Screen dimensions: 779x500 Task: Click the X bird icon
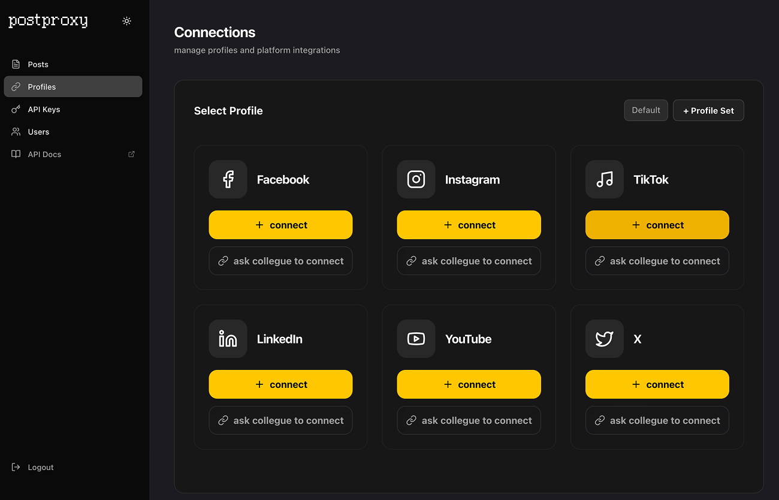pyautogui.click(x=604, y=339)
